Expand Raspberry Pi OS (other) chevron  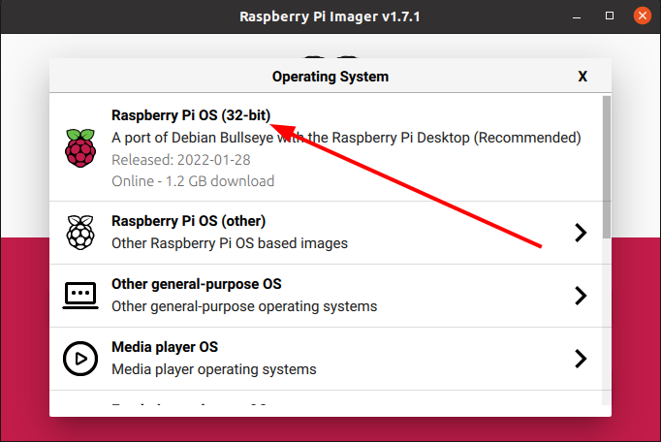click(581, 233)
